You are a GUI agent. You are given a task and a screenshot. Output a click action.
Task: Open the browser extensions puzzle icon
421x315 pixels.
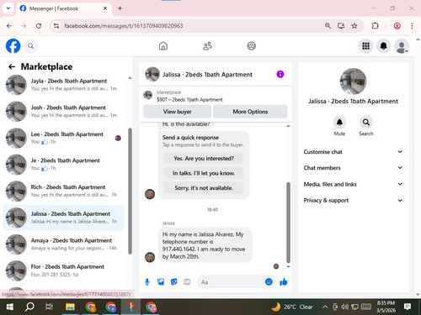[x=375, y=26]
